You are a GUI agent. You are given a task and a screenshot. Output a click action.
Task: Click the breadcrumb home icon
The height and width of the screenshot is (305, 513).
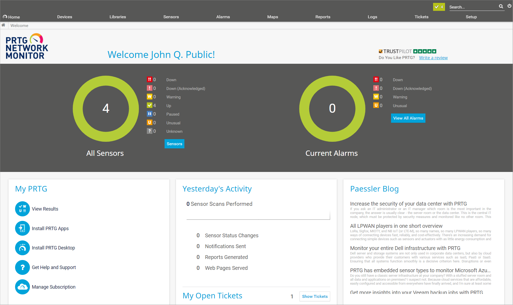3,25
